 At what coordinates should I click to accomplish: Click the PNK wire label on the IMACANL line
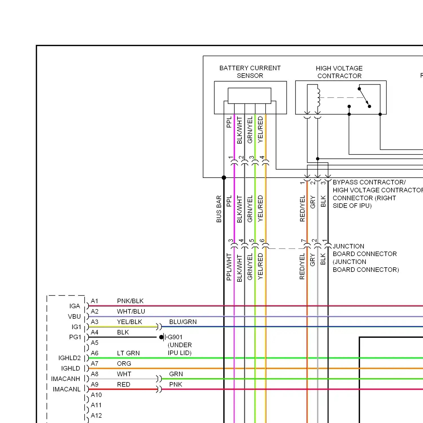coord(176,384)
